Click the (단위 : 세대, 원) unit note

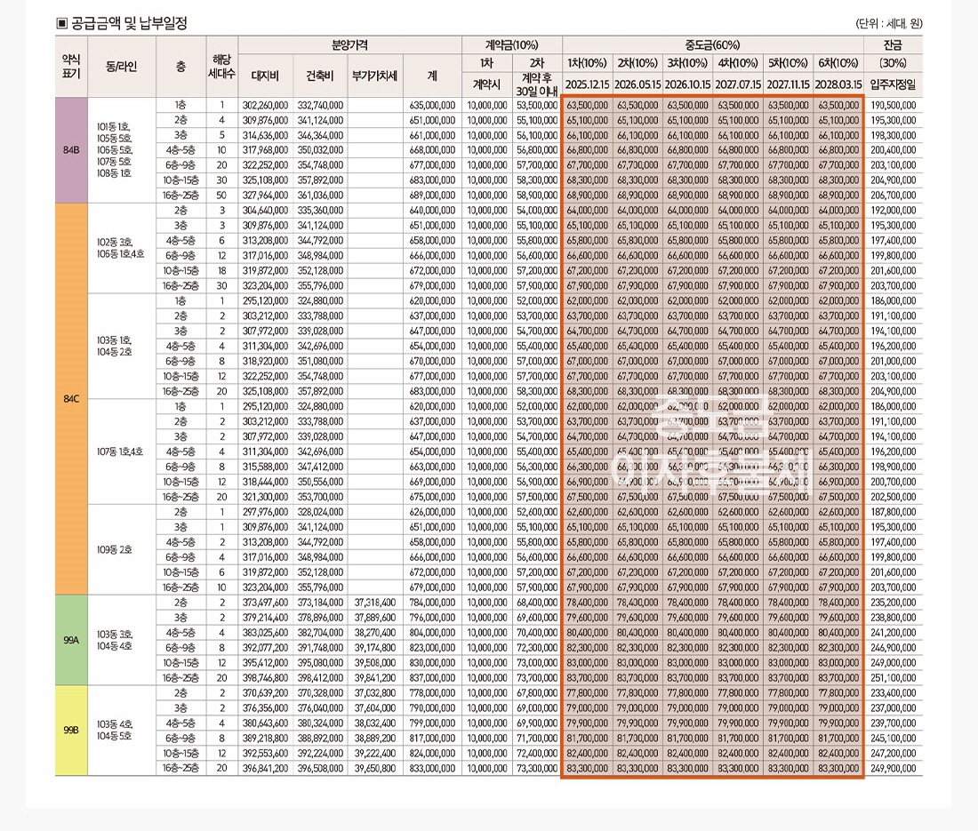click(889, 24)
